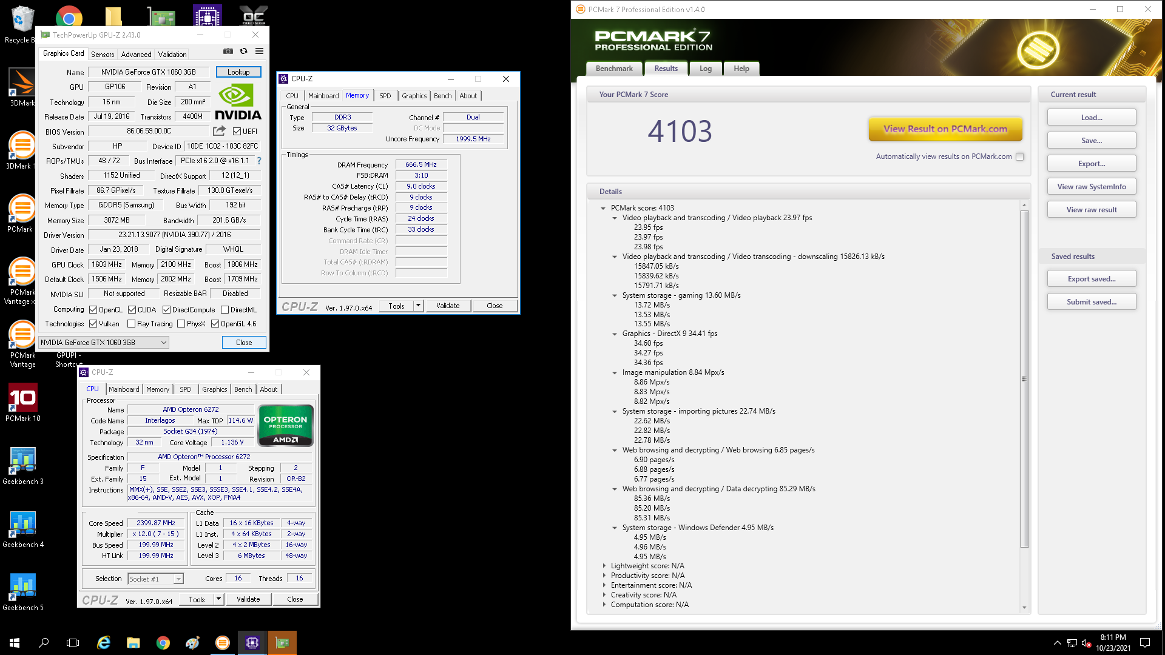1165x655 pixels.
Task: Click the Details list scrollbar thumb
Action: click(1024, 378)
